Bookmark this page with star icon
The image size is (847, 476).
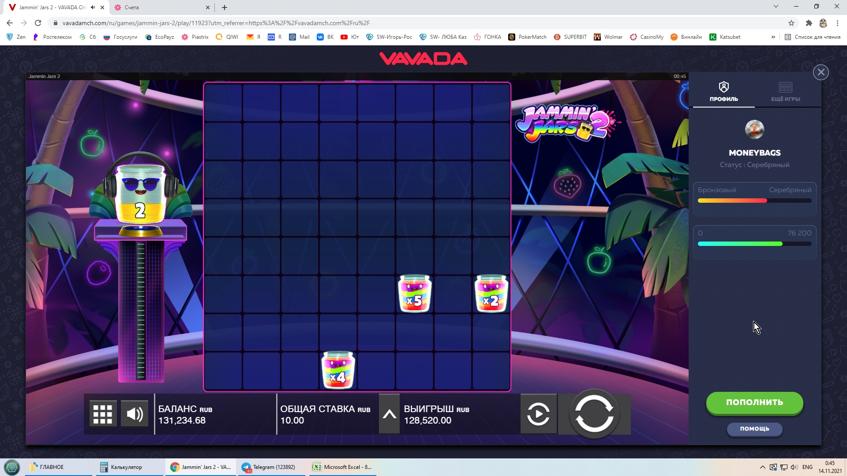[x=791, y=23]
